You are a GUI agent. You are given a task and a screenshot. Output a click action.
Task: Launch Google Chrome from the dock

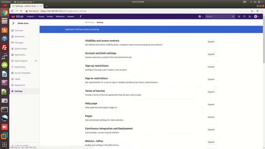point(5,12)
